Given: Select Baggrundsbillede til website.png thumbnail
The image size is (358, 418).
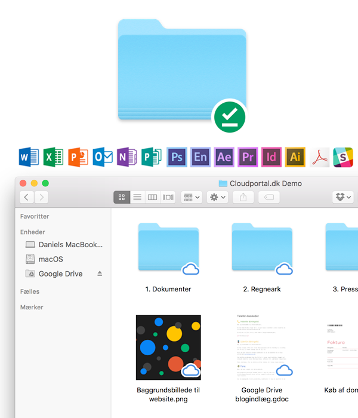Looking at the screenshot, I should [x=168, y=348].
